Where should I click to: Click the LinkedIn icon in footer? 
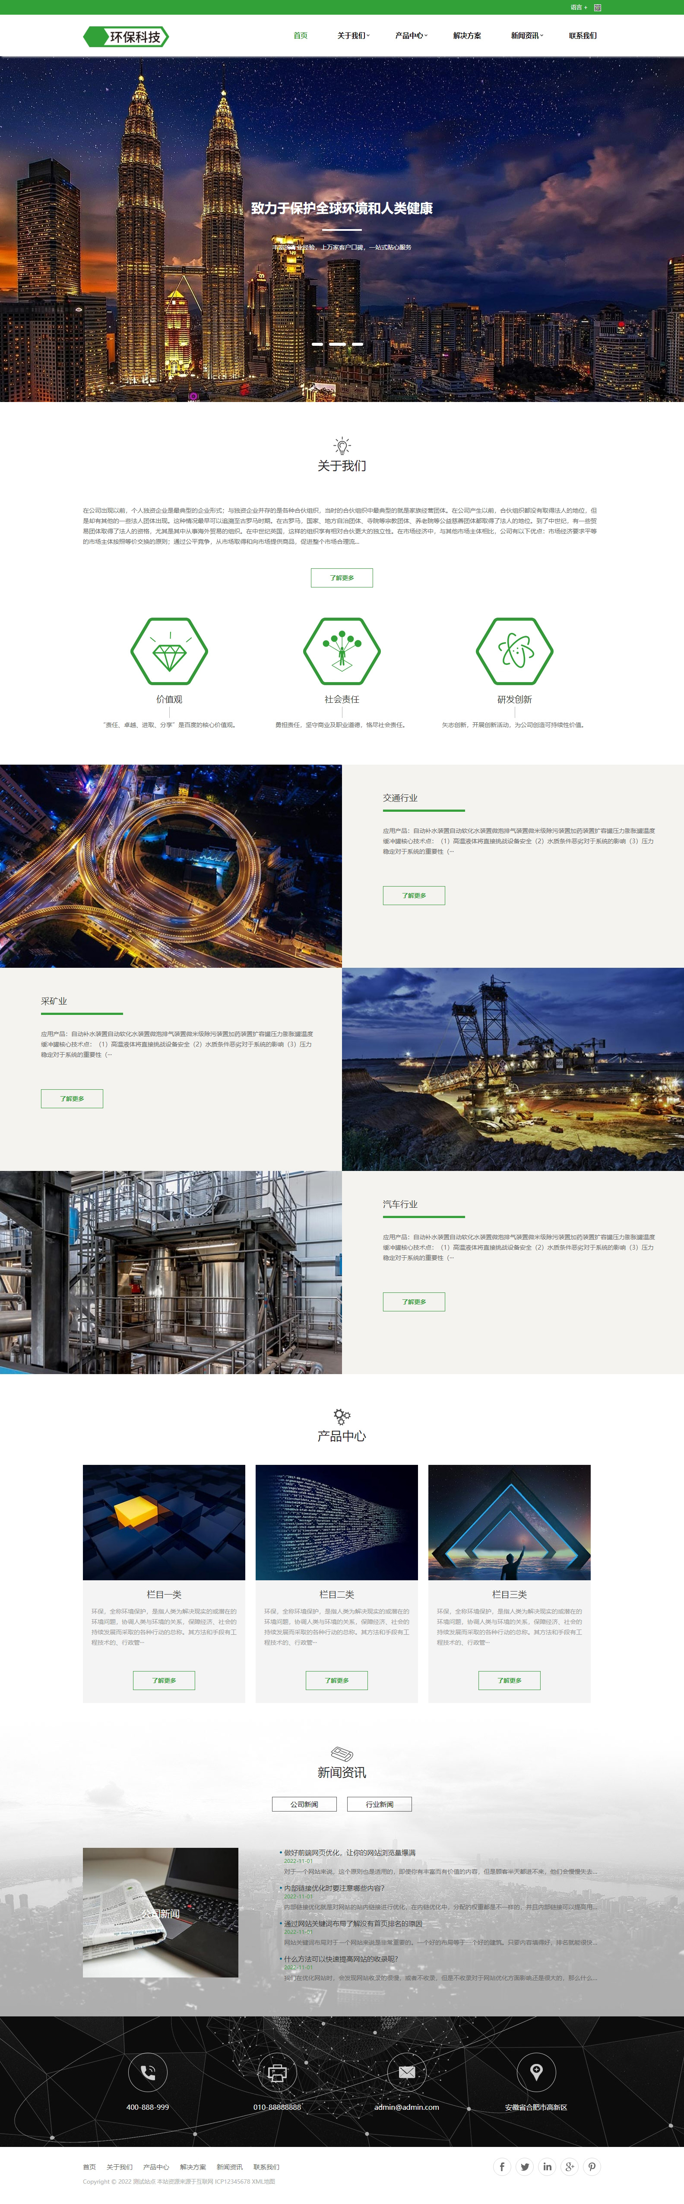click(547, 2166)
